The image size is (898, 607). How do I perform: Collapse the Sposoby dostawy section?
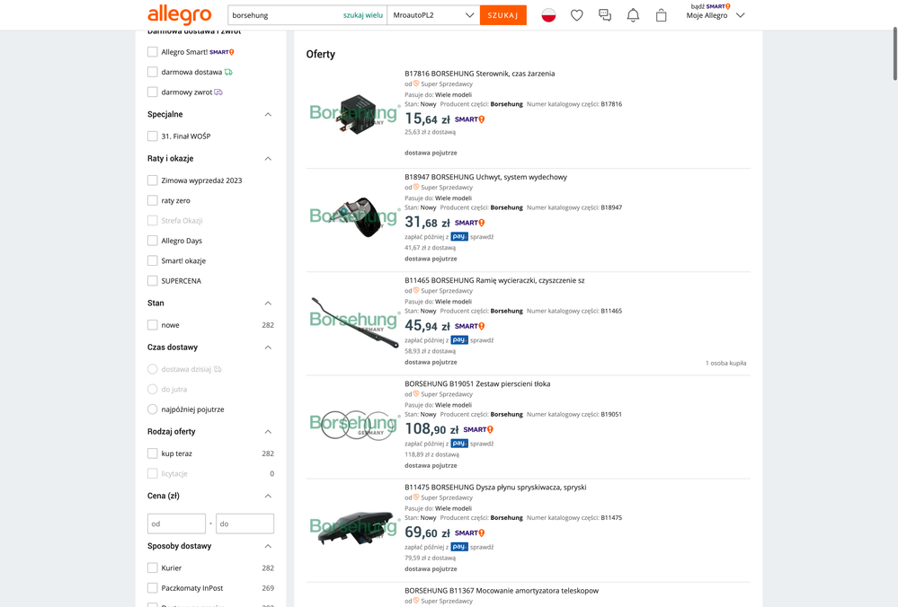268,546
